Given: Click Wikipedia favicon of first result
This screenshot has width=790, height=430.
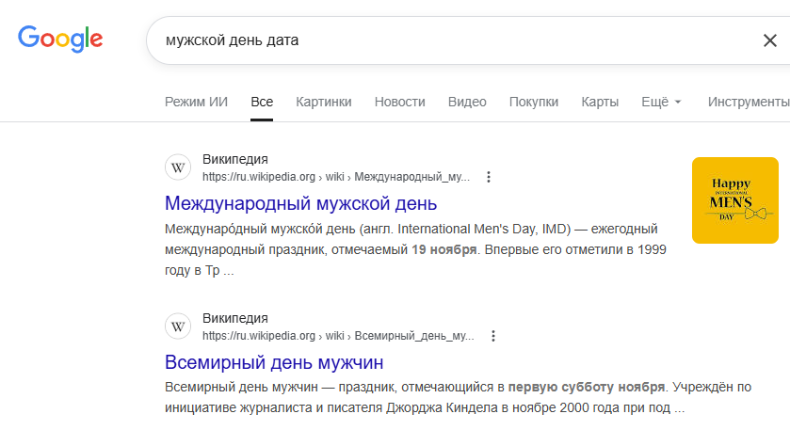Looking at the screenshot, I should pyautogui.click(x=178, y=167).
